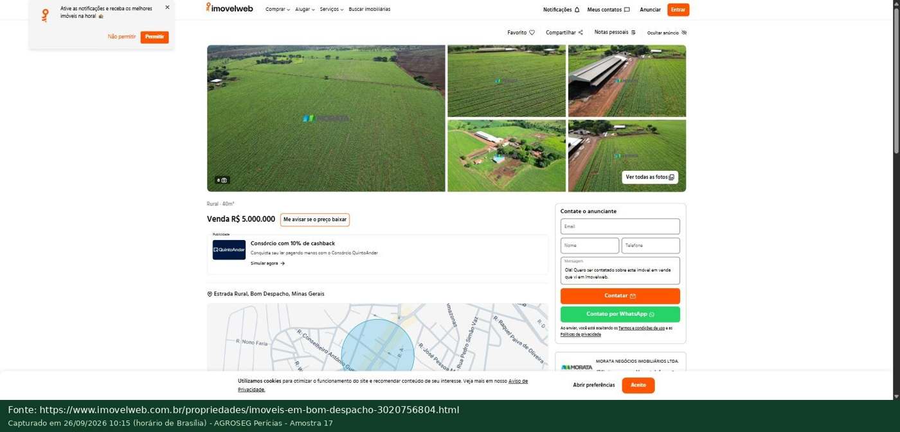Open Notas pessoais note icon
Viewport: 900px width, 432px height.
coord(633,33)
